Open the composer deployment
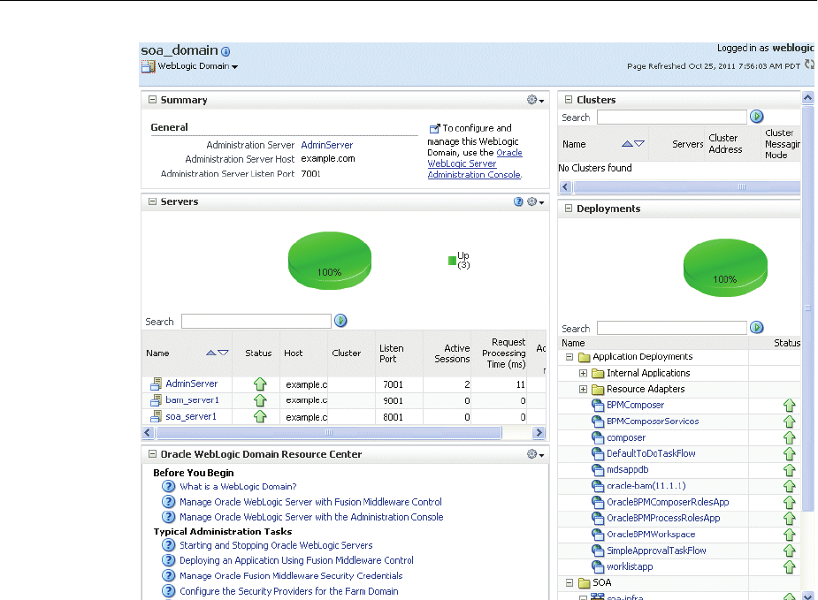 point(626,438)
